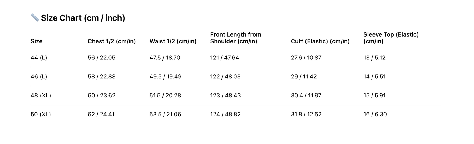474x144 pixels.
Task: Click cuff value 31.8 / 12.52
Action: [x=306, y=115]
